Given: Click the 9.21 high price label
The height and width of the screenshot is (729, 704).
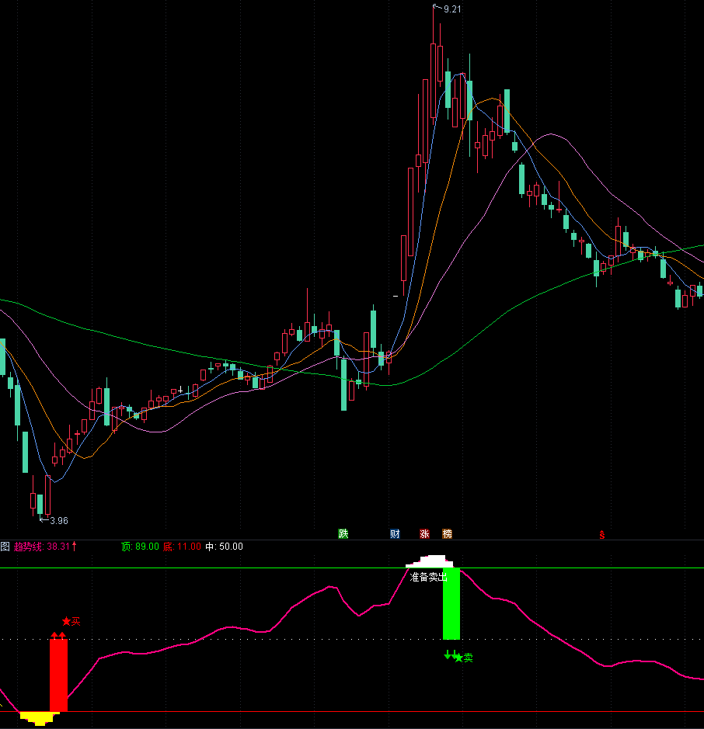Looking at the screenshot, I should [x=451, y=9].
